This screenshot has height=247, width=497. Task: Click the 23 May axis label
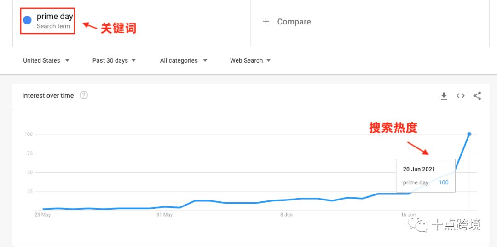[42, 215]
